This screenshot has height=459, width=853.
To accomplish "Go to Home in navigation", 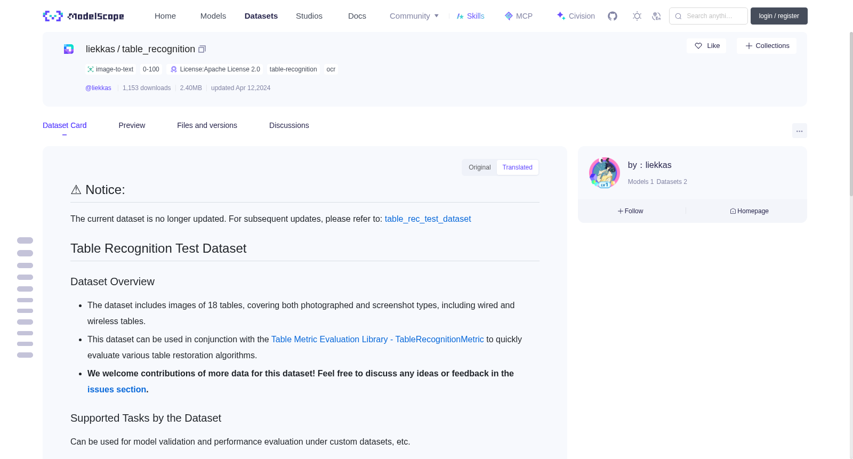I will point(165,16).
